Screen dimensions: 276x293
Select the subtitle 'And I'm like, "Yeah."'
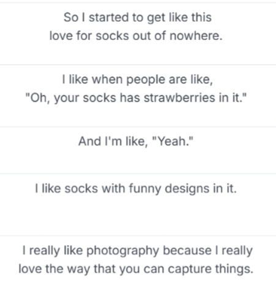tap(136, 141)
